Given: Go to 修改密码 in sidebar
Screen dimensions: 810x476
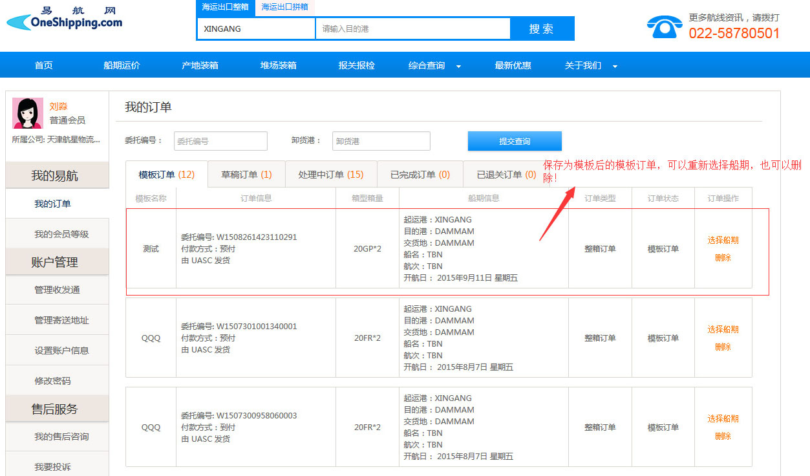Looking at the screenshot, I should click(x=52, y=381).
